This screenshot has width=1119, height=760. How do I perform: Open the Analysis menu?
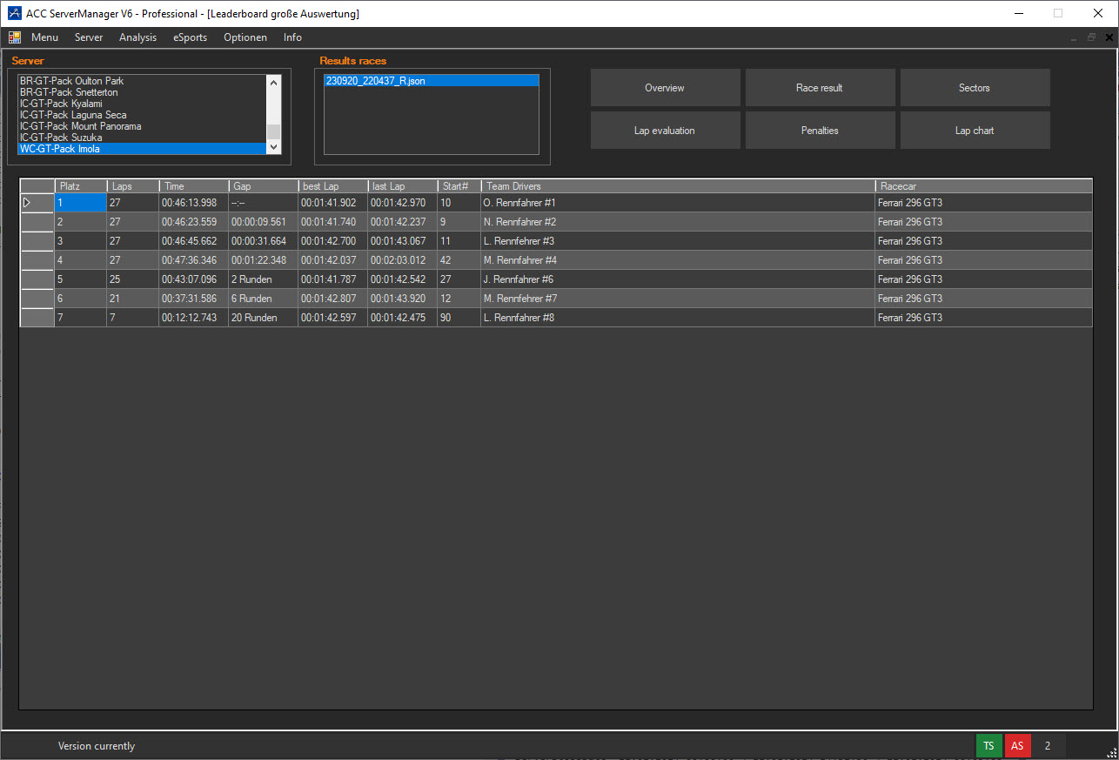point(137,37)
